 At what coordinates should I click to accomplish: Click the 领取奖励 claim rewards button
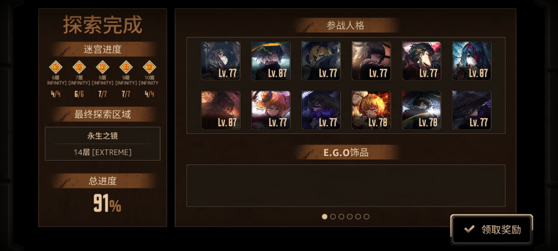pos(492,229)
